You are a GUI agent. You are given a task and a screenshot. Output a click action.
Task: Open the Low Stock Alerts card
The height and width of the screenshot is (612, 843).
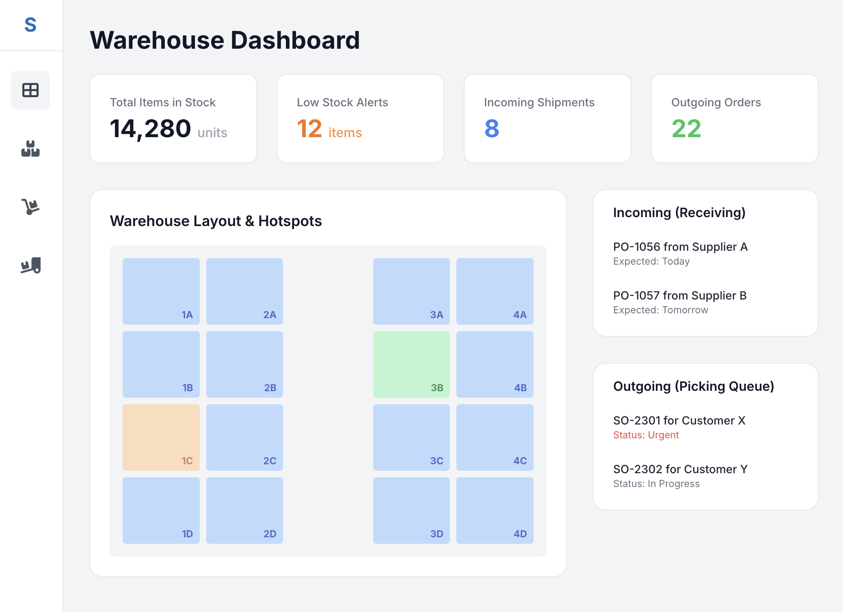point(360,119)
